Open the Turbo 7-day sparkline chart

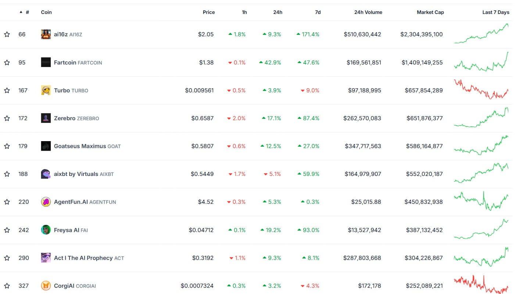click(x=481, y=89)
